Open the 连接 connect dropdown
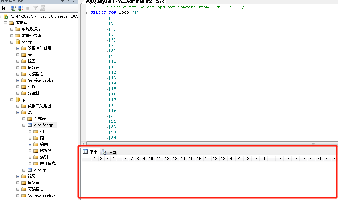Viewport: 338px width, 200px height. coord(4,8)
